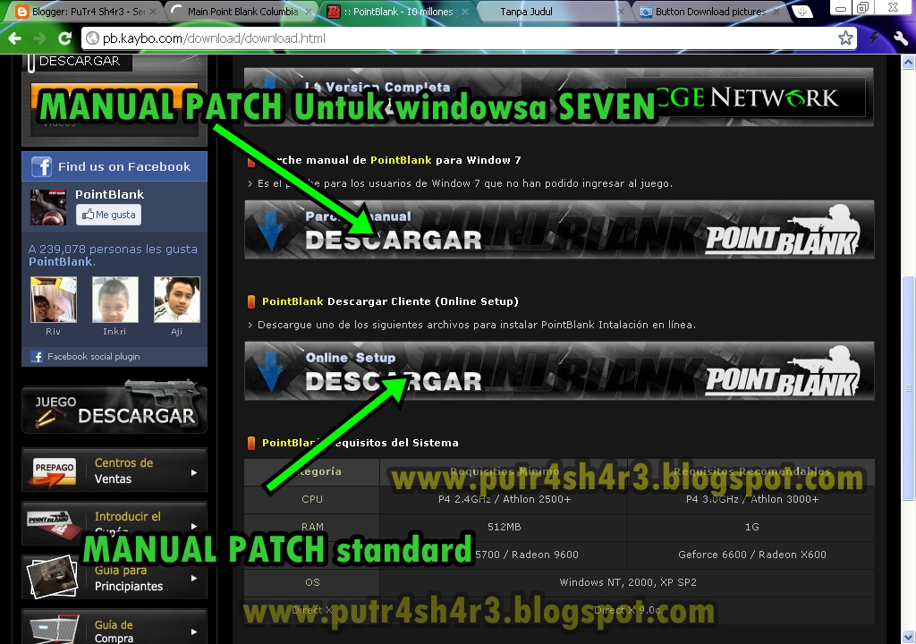The height and width of the screenshot is (644, 916).
Task: Select the P4 3.0GHz / Athlon 3000+ cell
Action: (x=751, y=500)
